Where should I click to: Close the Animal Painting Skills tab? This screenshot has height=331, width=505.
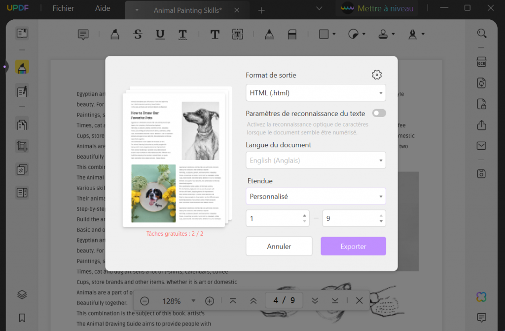(x=237, y=10)
